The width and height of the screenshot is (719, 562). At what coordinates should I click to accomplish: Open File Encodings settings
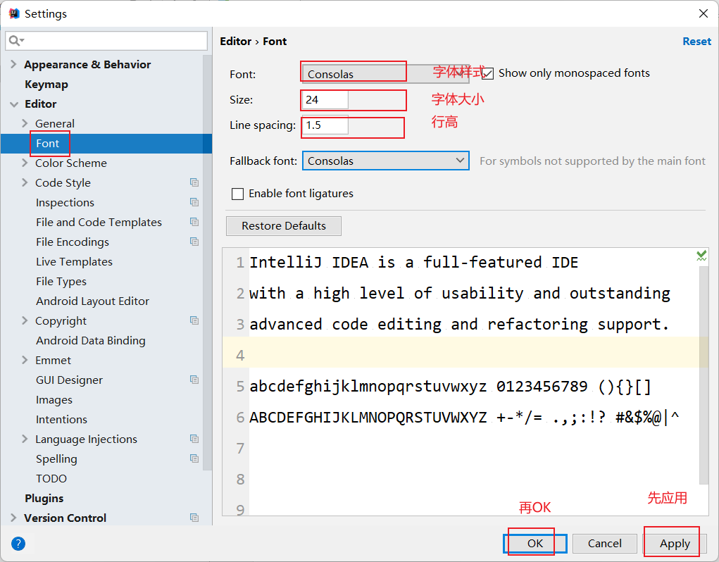(73, 242)
